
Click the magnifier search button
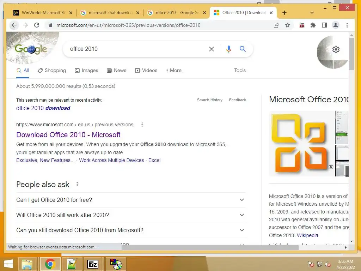[x=243, y=49]
